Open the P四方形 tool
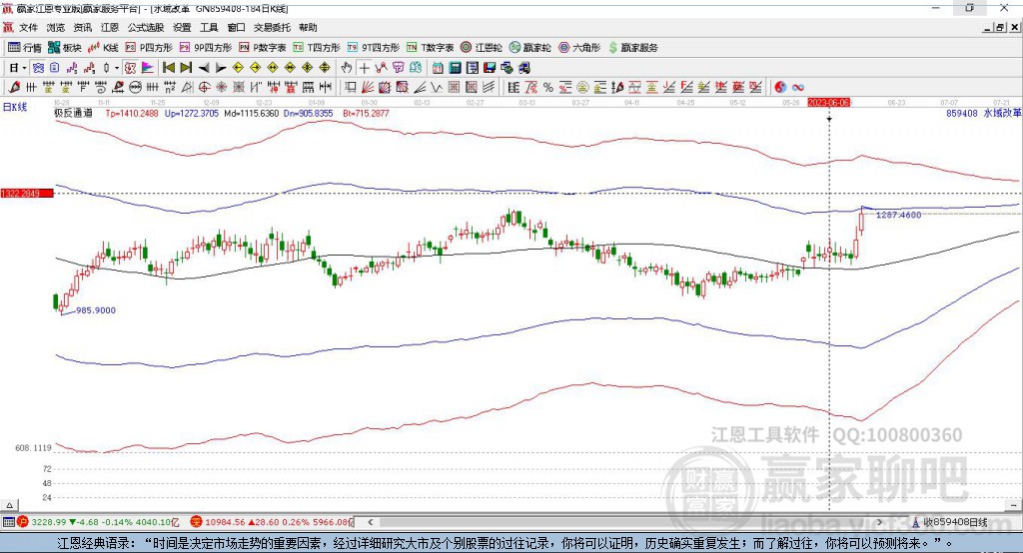 (x=149, y=48)
